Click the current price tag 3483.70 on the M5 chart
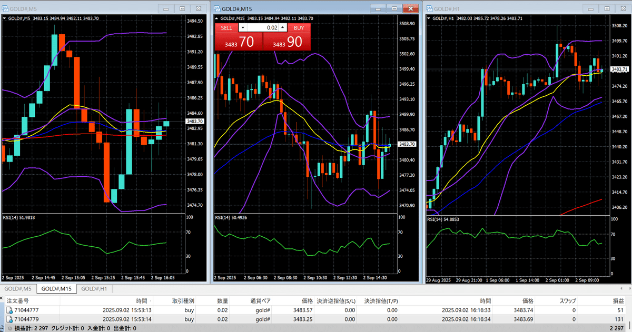 [195, 122]
